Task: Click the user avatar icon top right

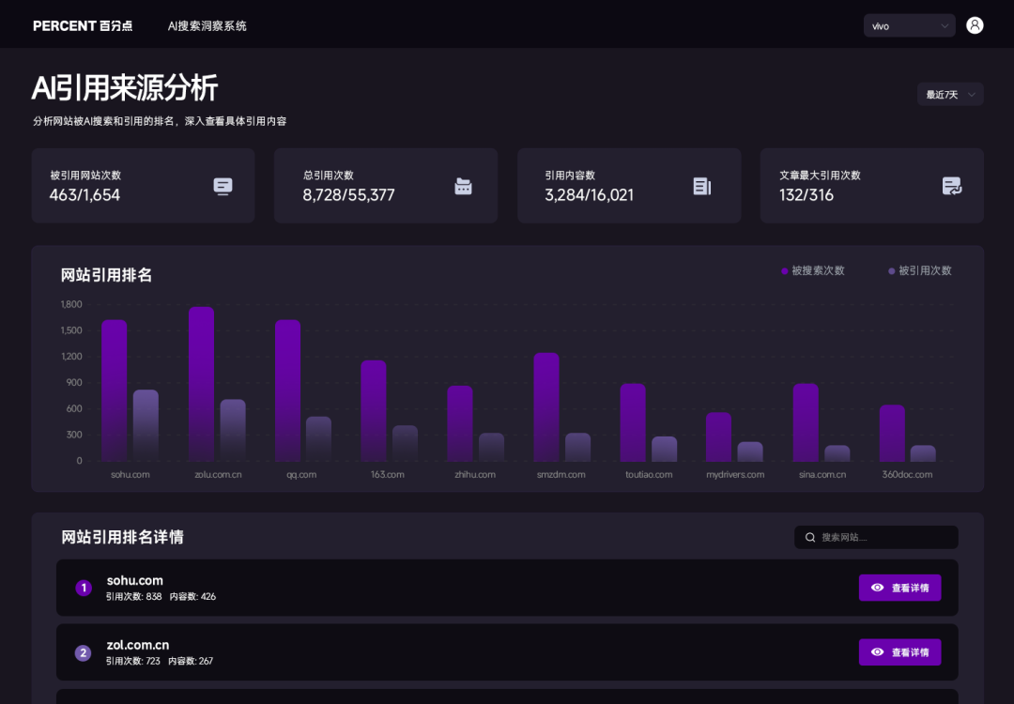Action: coord(975,24)
